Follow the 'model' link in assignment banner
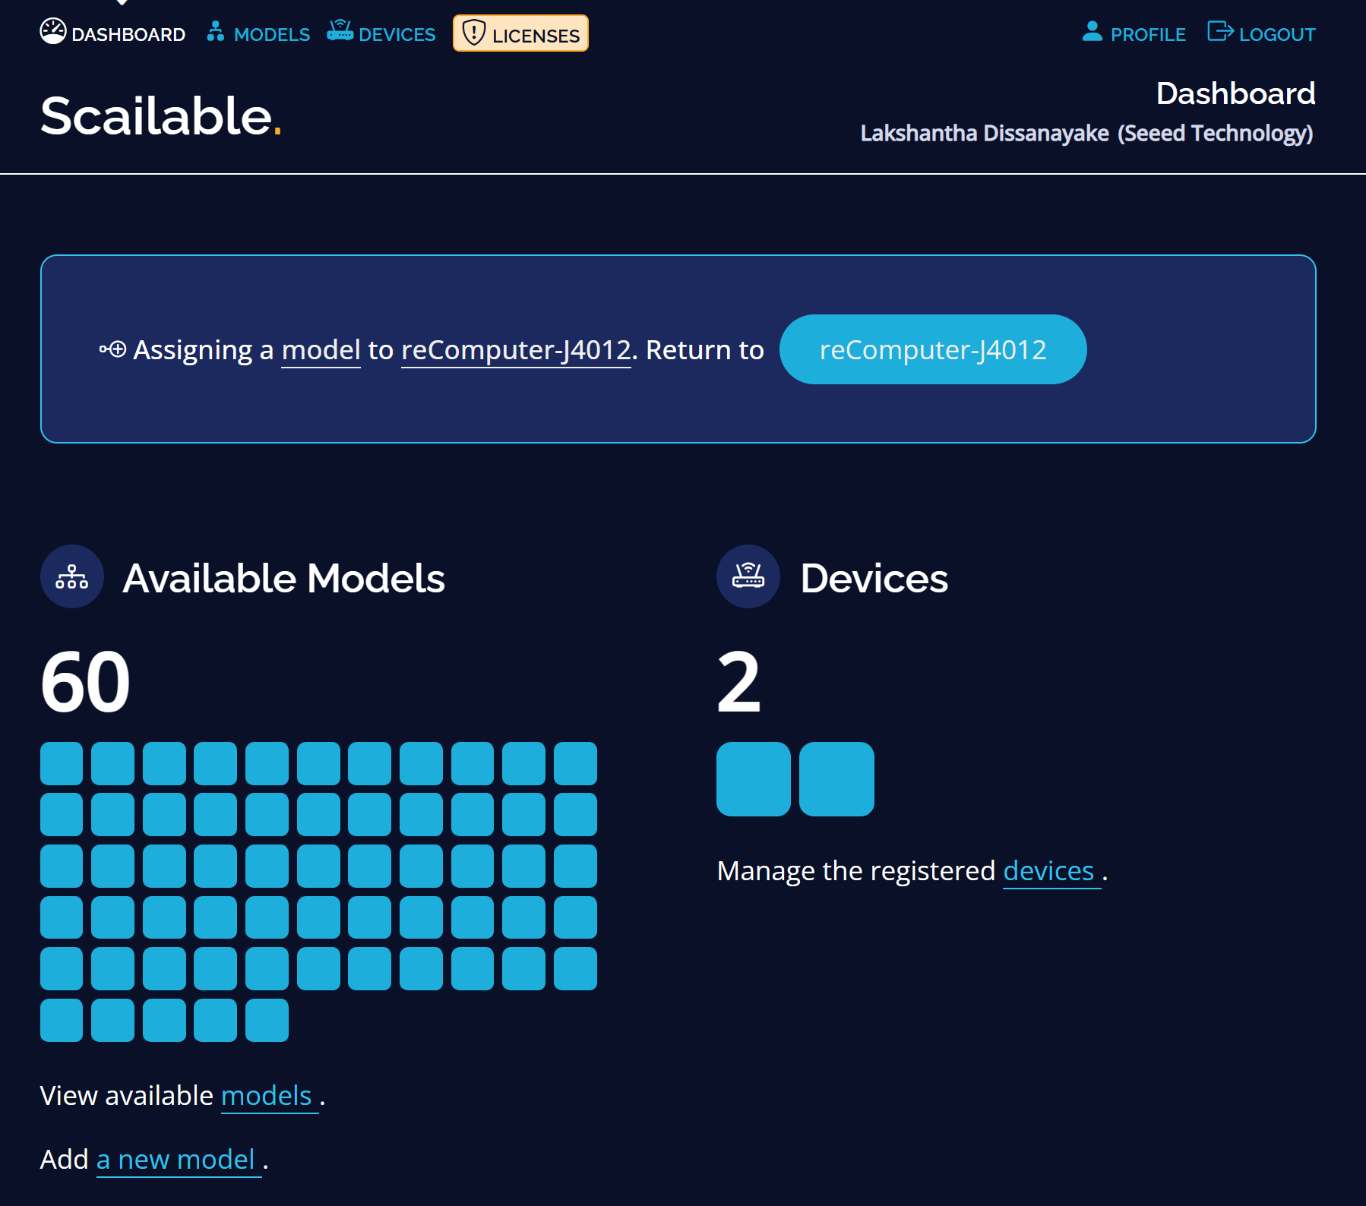This screenshot has width=1366, height=1206. coord(321,350)
